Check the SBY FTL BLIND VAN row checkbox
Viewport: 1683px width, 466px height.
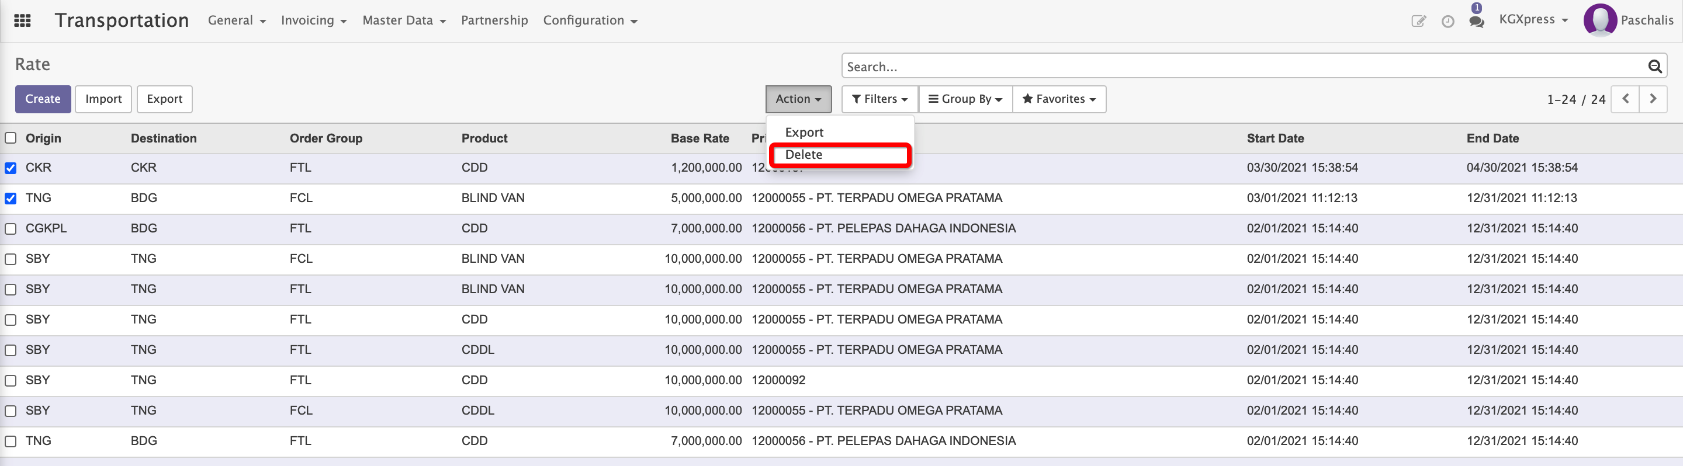click(11, 290)
